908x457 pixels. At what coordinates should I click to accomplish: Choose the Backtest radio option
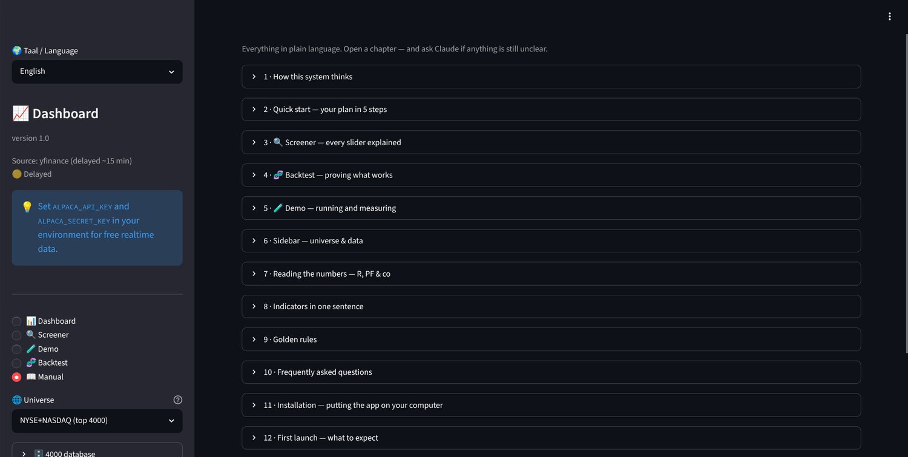[16, 363]
